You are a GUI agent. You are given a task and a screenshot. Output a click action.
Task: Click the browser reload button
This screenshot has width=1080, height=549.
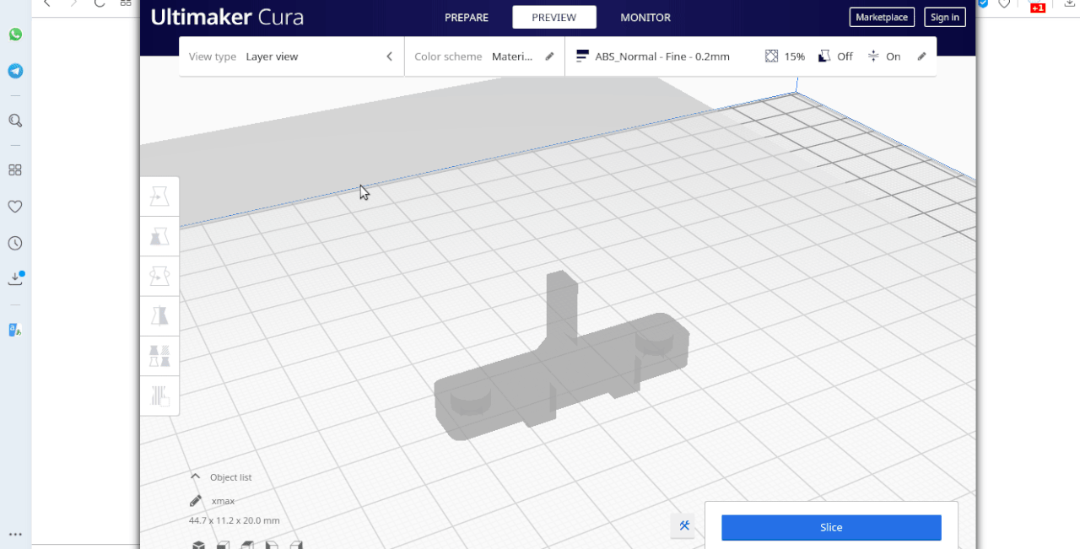click(100, 3)
